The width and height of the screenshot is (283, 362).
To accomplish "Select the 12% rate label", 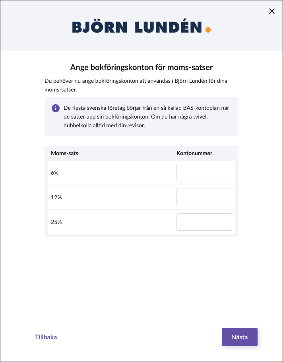I will point(56,197).
